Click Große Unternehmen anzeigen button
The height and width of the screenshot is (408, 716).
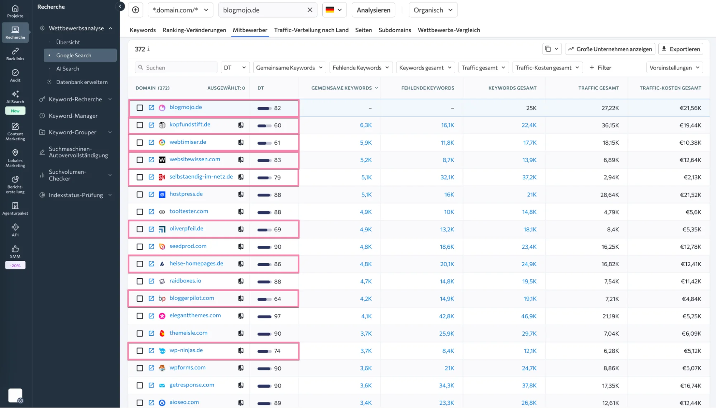(610, 49)
